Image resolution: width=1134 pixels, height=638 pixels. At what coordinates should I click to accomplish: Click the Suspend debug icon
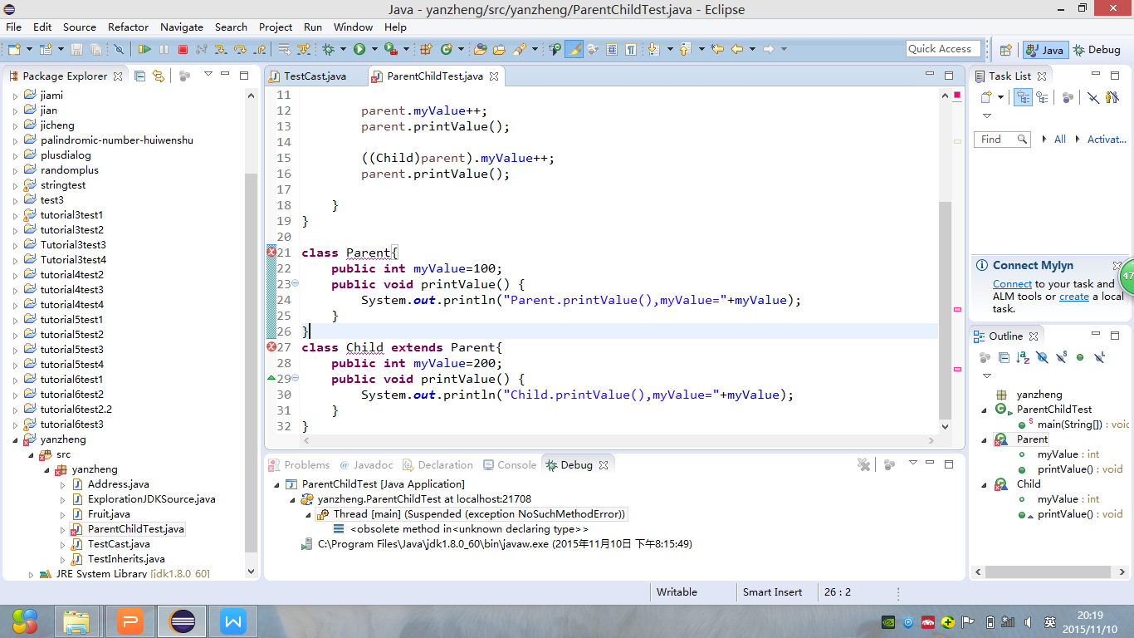164,49
